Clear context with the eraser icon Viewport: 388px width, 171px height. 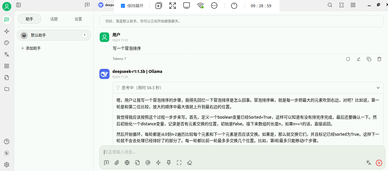(190, 163)
